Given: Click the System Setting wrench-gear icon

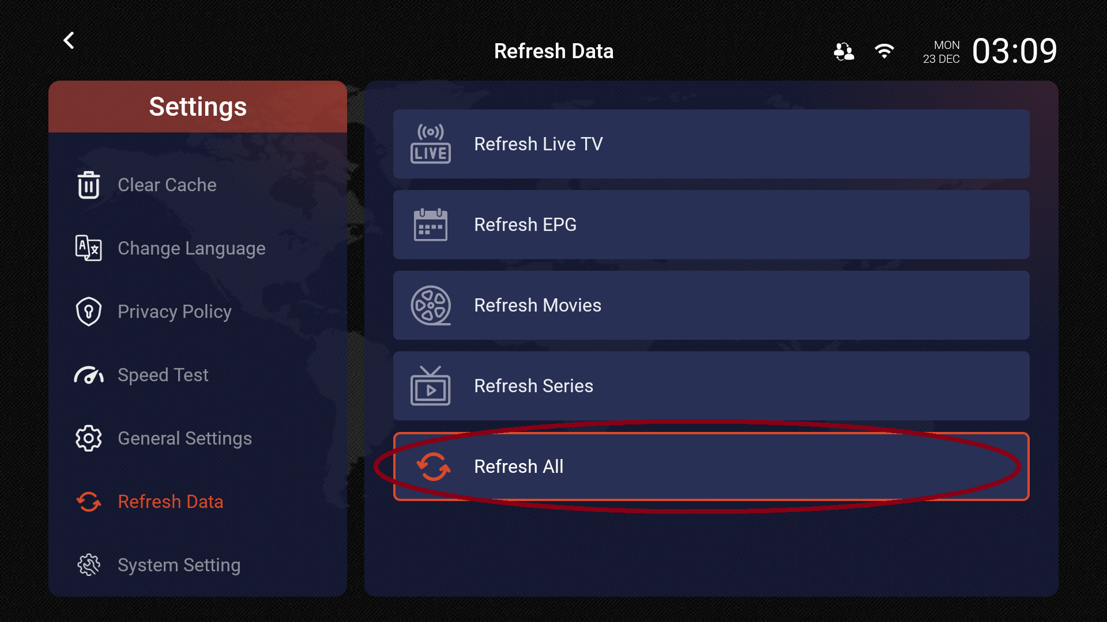Looking at the screenshot, I should [x=89, y=565].
